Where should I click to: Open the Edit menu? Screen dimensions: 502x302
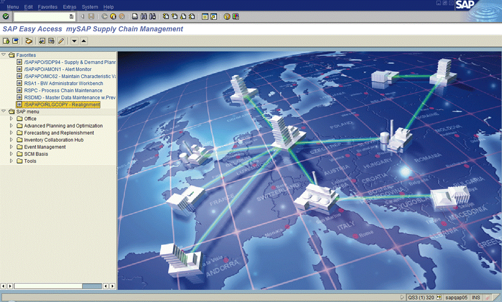pos(28,7)
